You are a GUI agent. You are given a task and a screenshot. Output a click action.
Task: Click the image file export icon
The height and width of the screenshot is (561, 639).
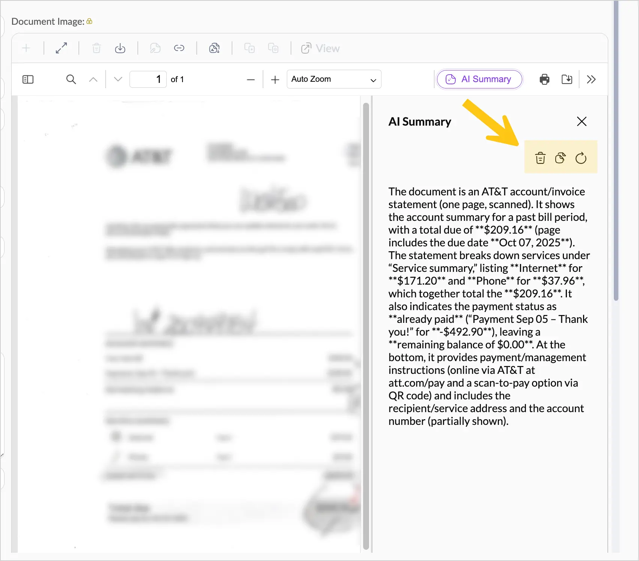click(x=214, y=48)
